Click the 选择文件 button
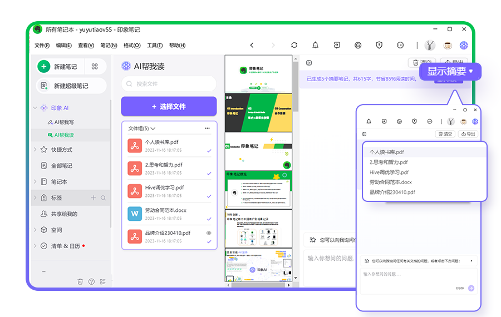 tap(169, 106)
